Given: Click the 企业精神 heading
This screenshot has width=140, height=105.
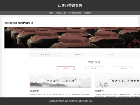Looking at the screenshot, I should tap(99, 91).
